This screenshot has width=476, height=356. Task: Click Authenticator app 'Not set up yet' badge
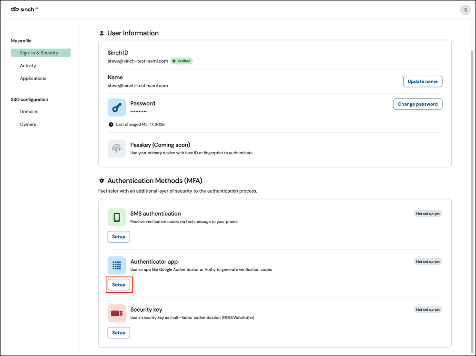(x=428, y=262)
